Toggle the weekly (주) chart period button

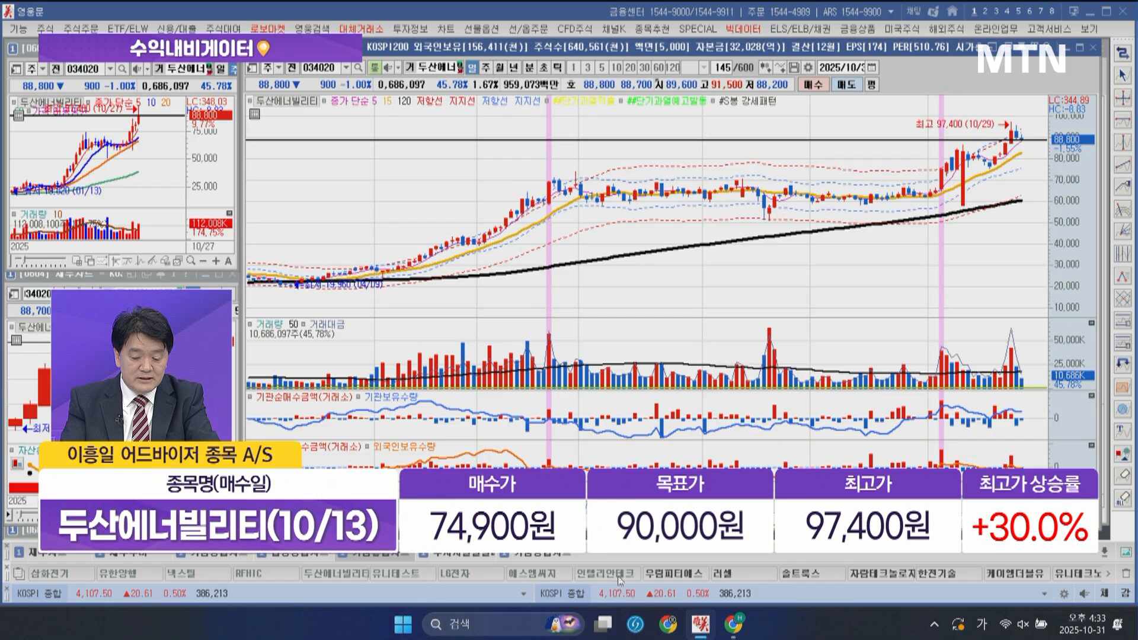[x=486, y=68]
